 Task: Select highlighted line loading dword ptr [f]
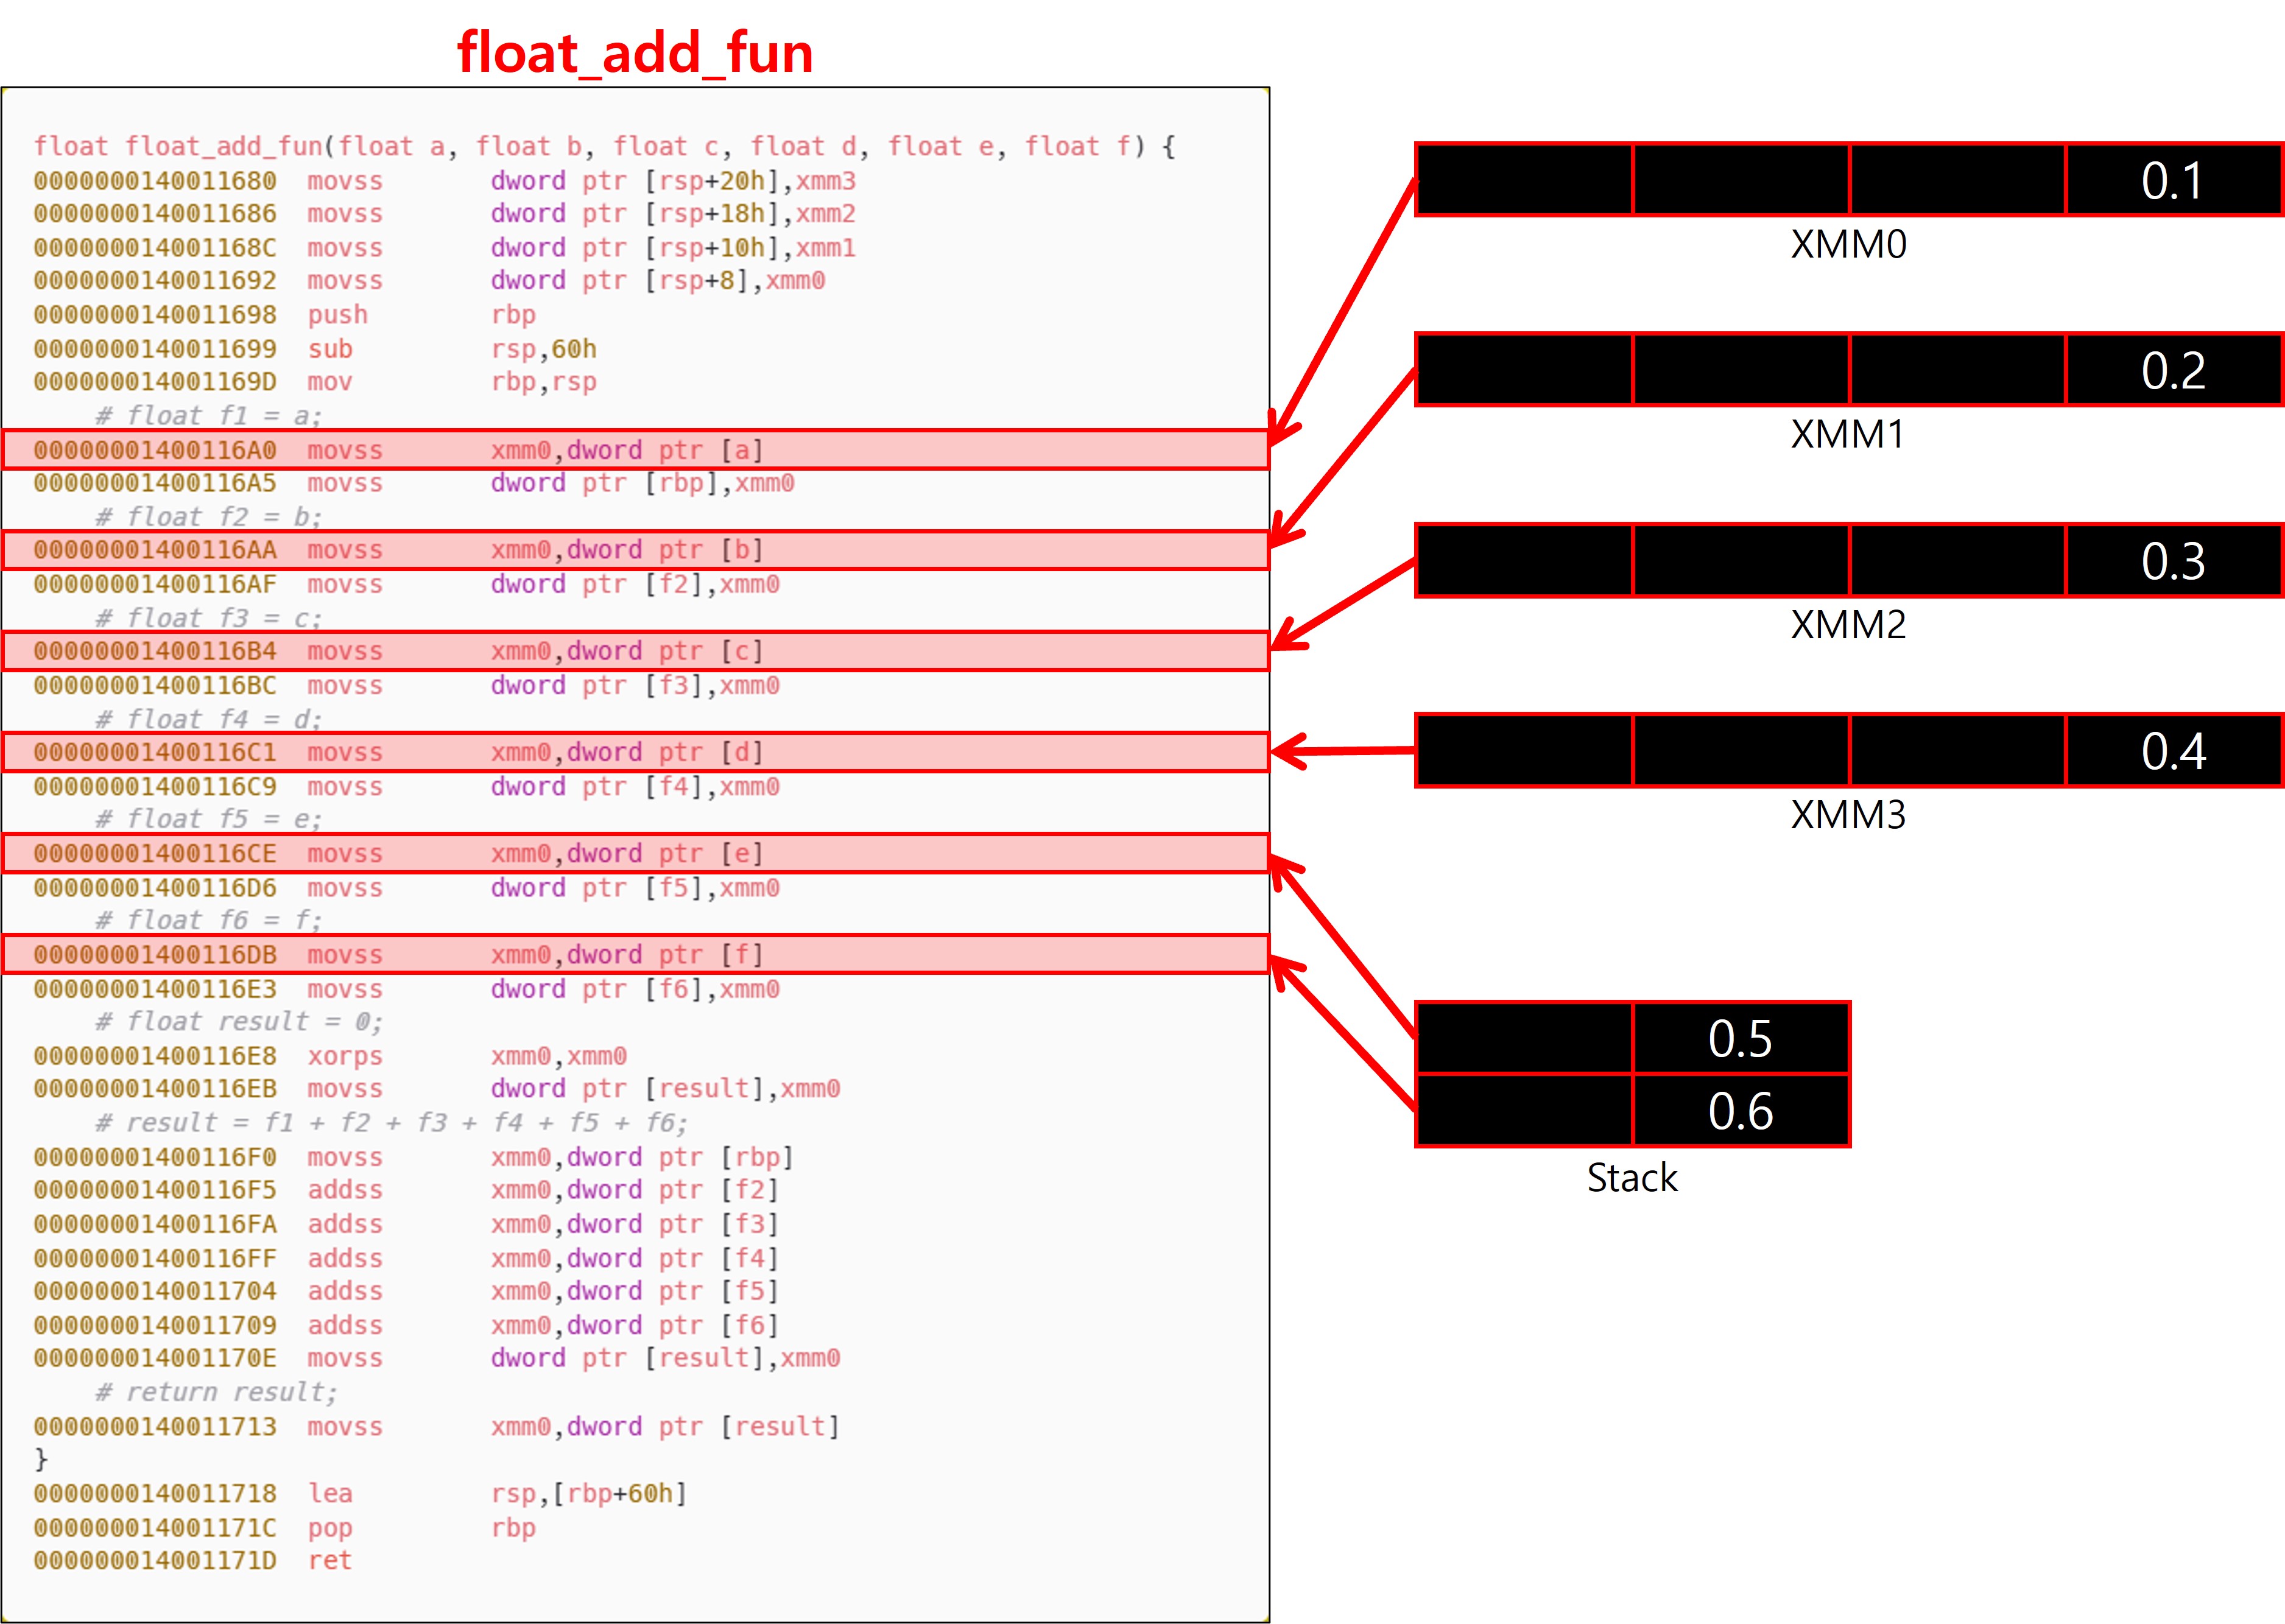coord(635,954)
